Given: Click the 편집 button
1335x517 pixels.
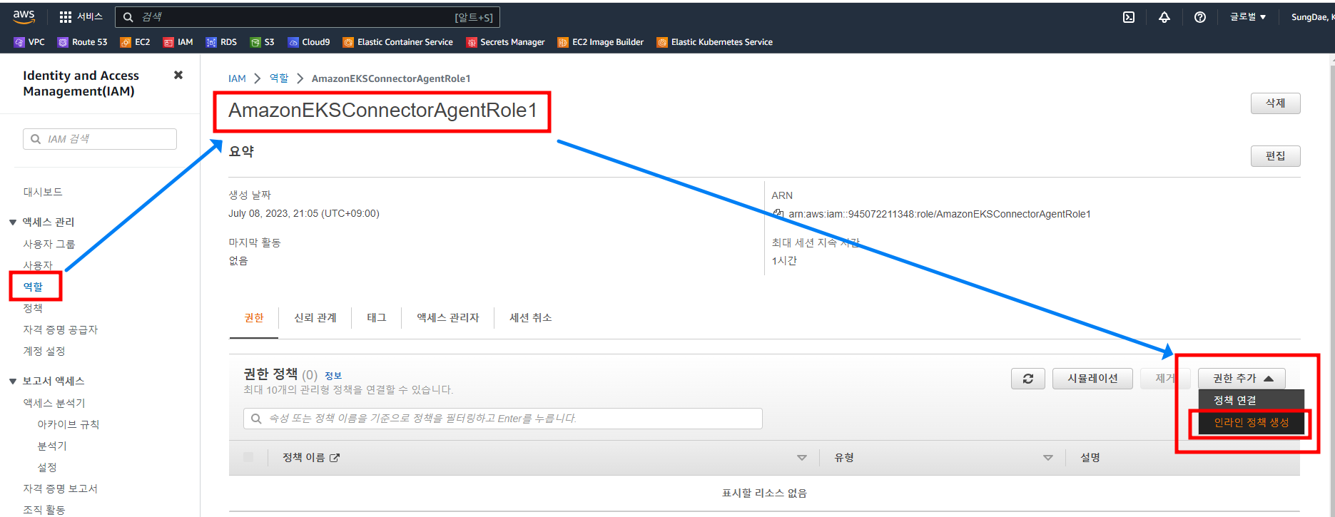Looking at the screenshot, I should tap(1275, 156).
